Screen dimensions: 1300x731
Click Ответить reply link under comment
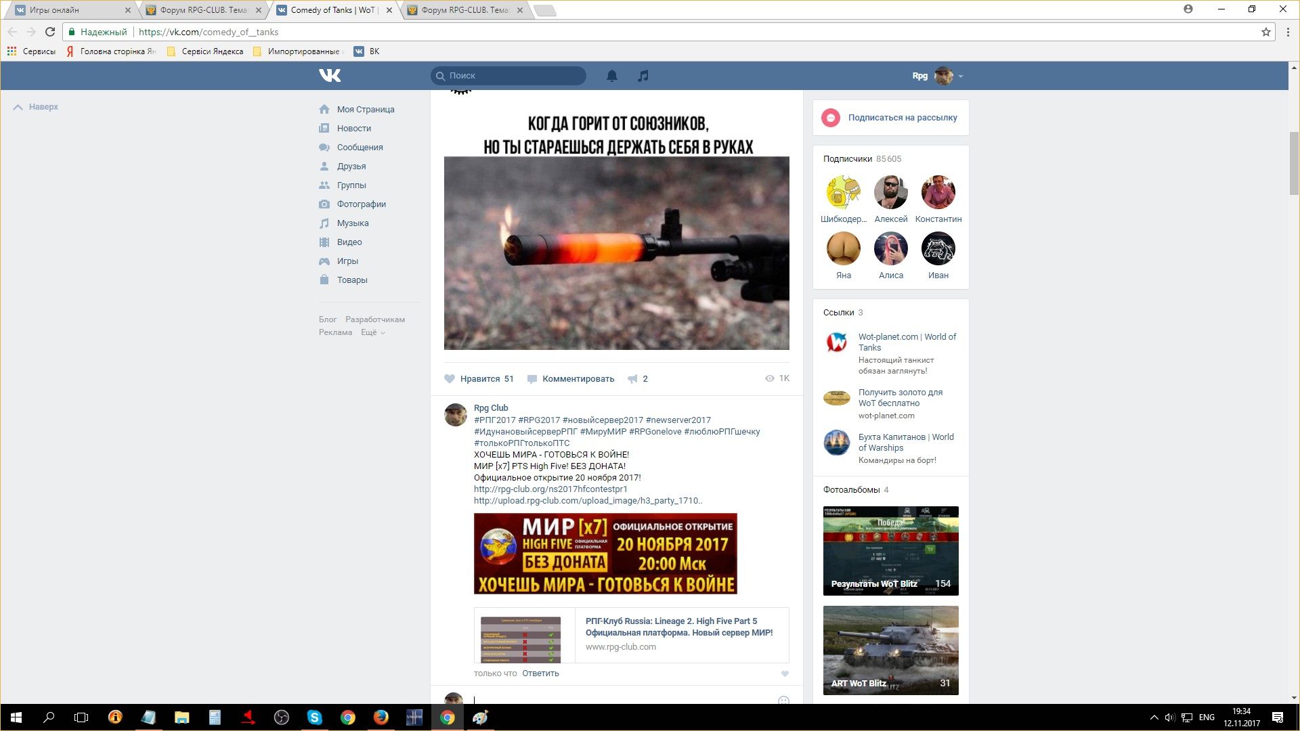[x=540, y=673]
